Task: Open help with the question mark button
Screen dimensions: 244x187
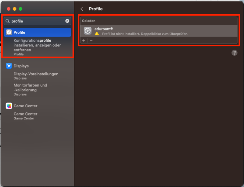Action: (x=234, y=53)
